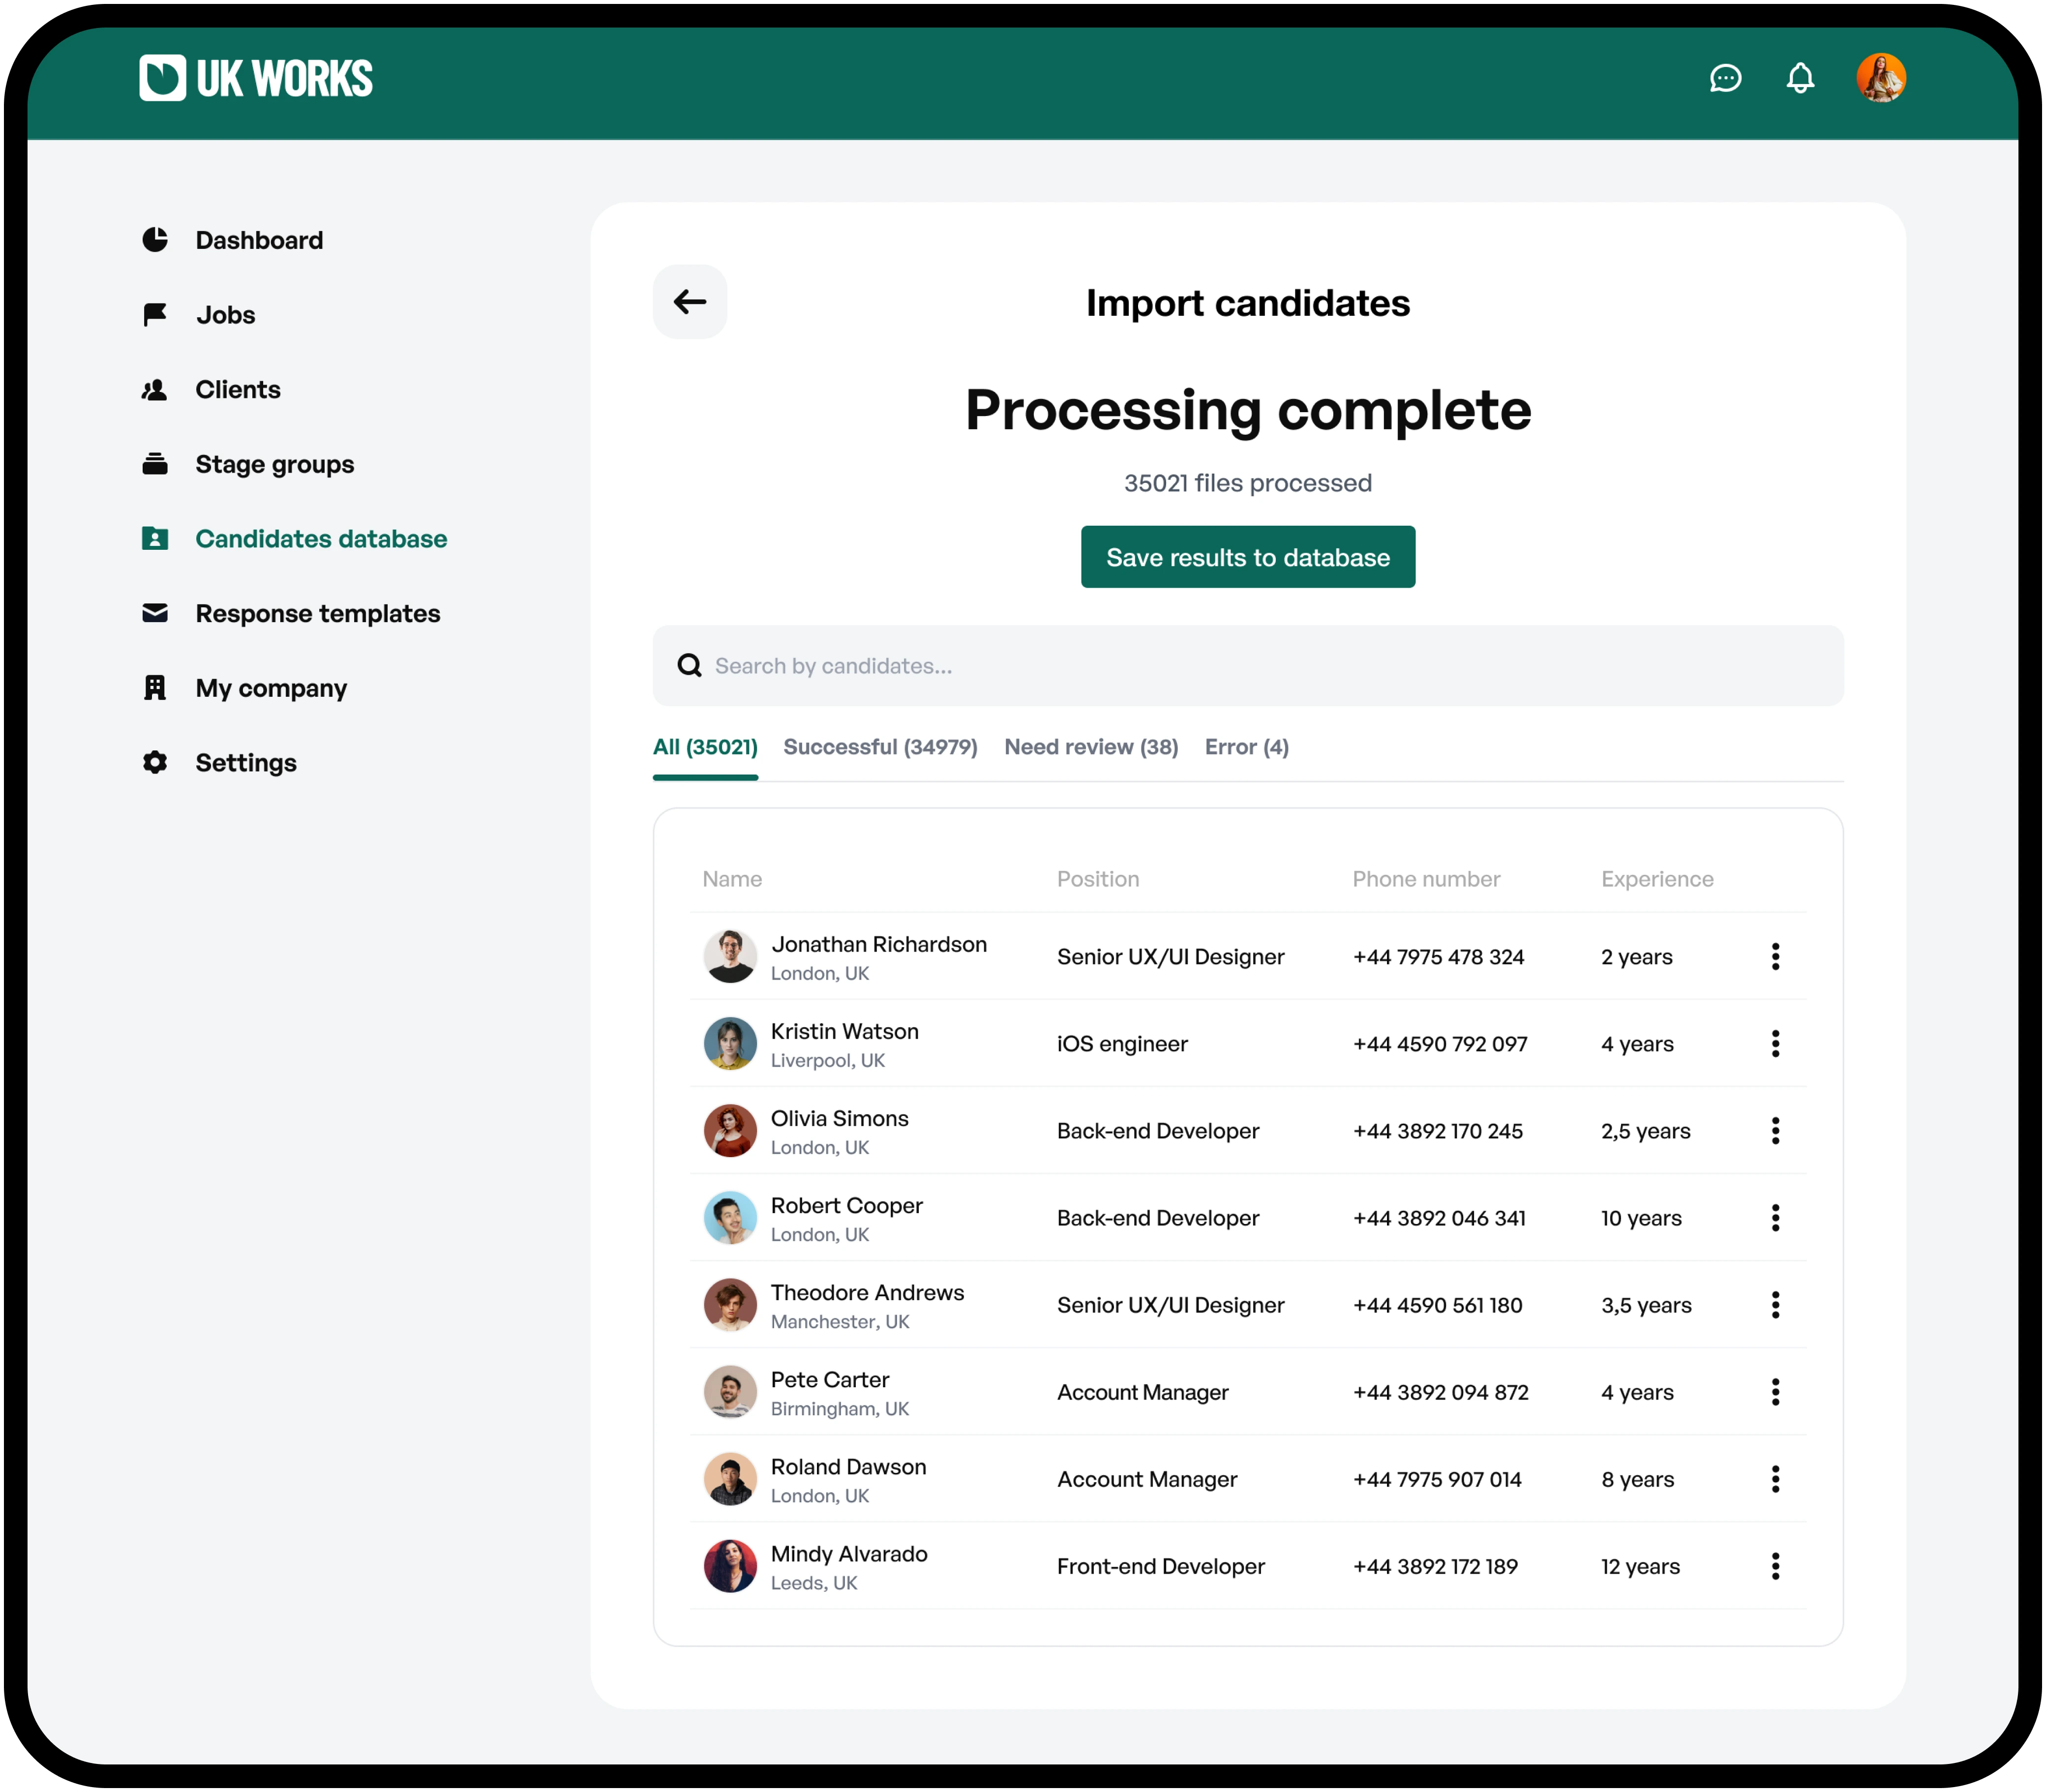Click Mindy Alvarado's avatar photo
The height and width of the screenshot is (1792, 2046).
tap(730, 1566)
